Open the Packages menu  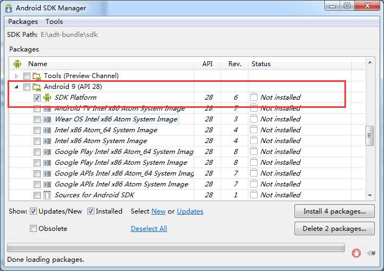pyautogui.click(x=23, y=22)
